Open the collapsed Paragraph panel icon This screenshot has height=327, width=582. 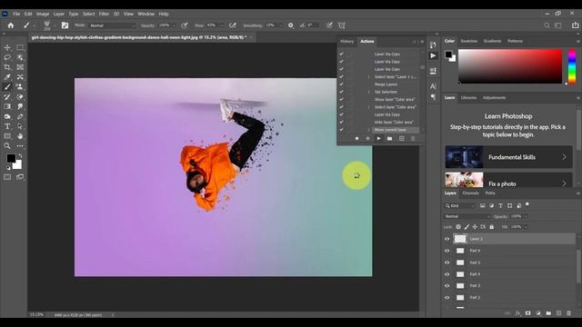point(433,97)
